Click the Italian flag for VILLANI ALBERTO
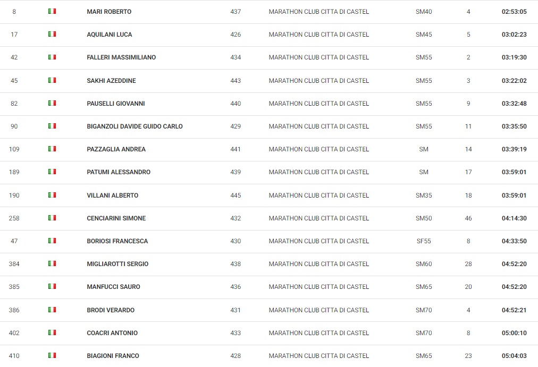 (x=52, y=195)
